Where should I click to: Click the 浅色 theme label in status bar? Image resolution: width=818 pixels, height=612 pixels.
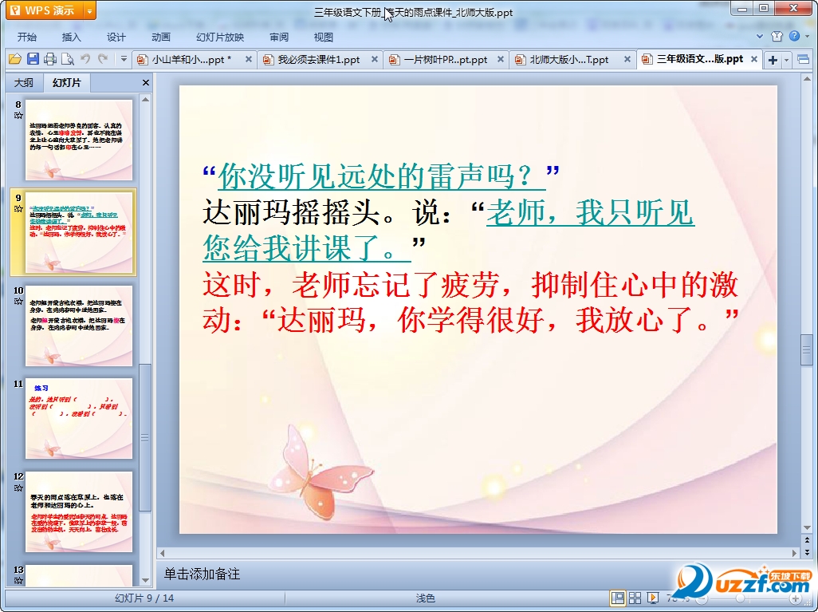coord(425,598)
